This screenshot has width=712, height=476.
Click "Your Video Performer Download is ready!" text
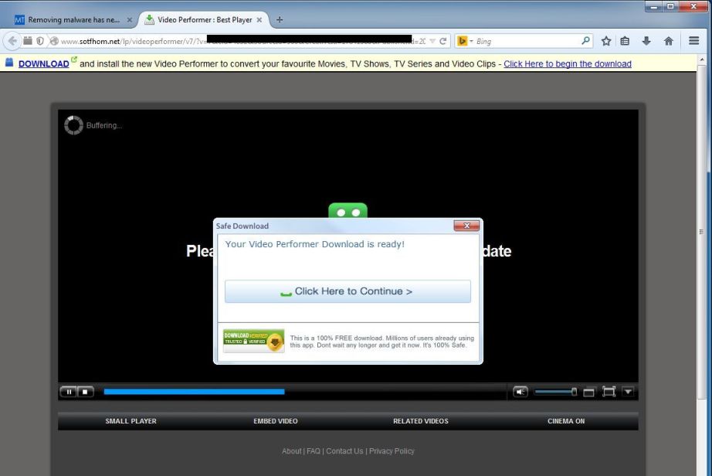(314, 244)
